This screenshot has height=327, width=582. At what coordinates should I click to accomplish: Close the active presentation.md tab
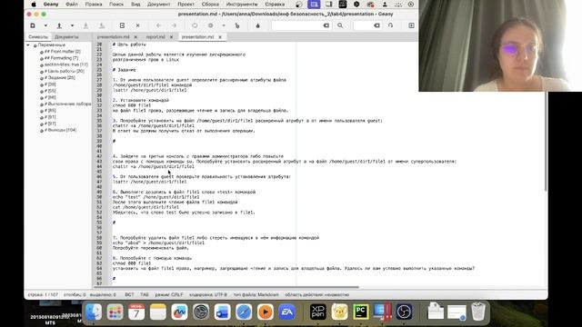point(220,37)
